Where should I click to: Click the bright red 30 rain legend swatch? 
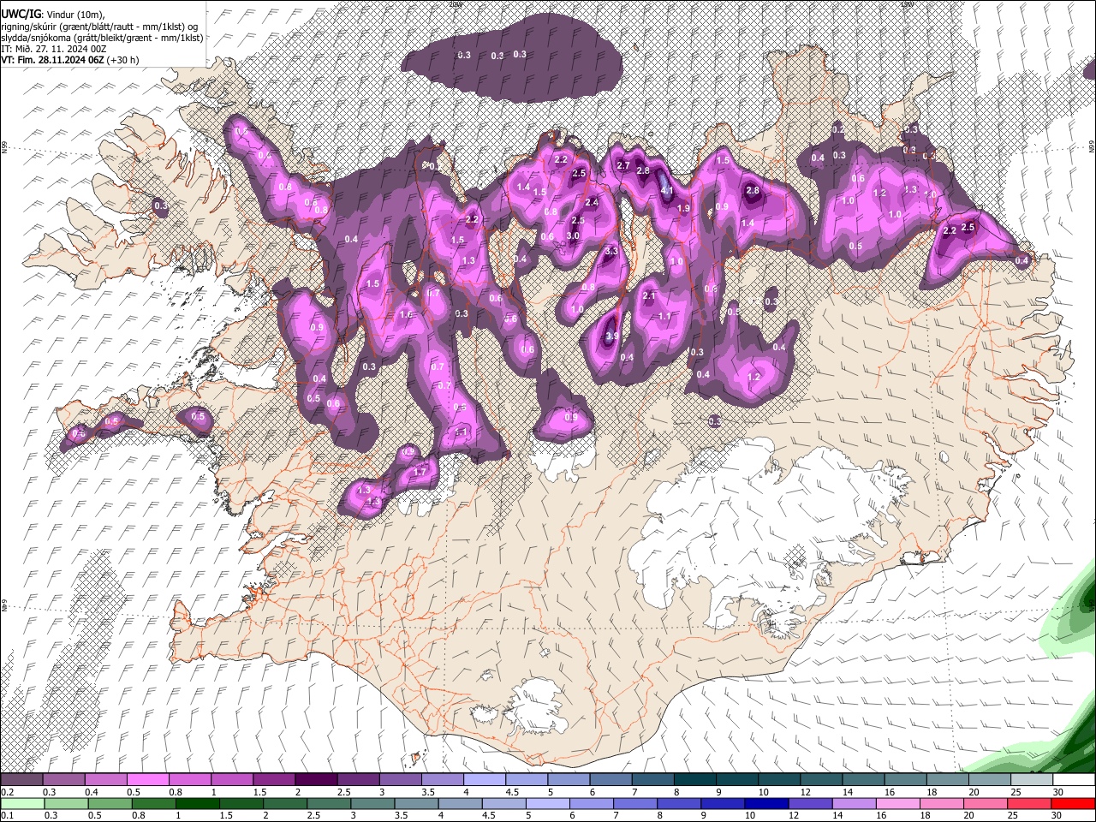tap(1073, 804)
